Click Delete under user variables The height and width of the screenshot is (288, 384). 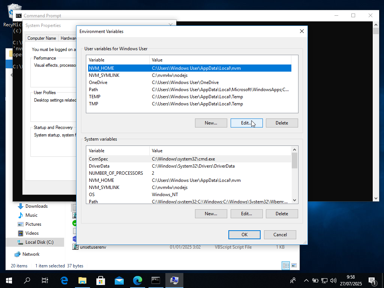282,123
